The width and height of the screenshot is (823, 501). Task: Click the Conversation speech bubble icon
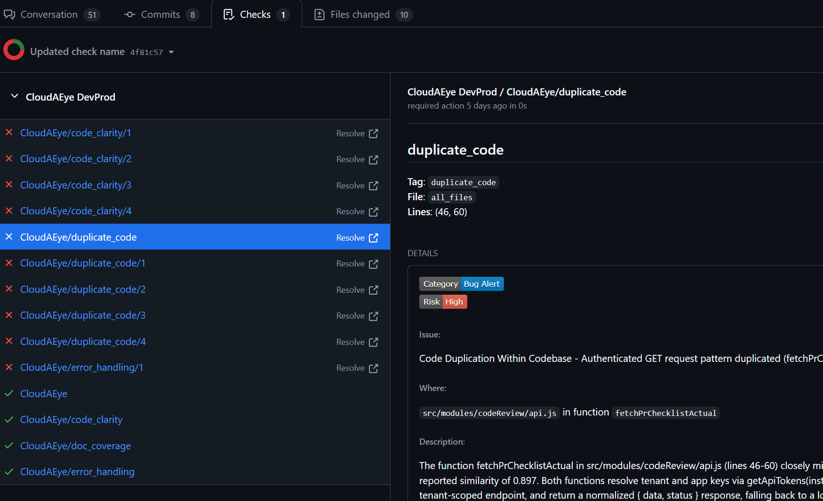point(9,14)
